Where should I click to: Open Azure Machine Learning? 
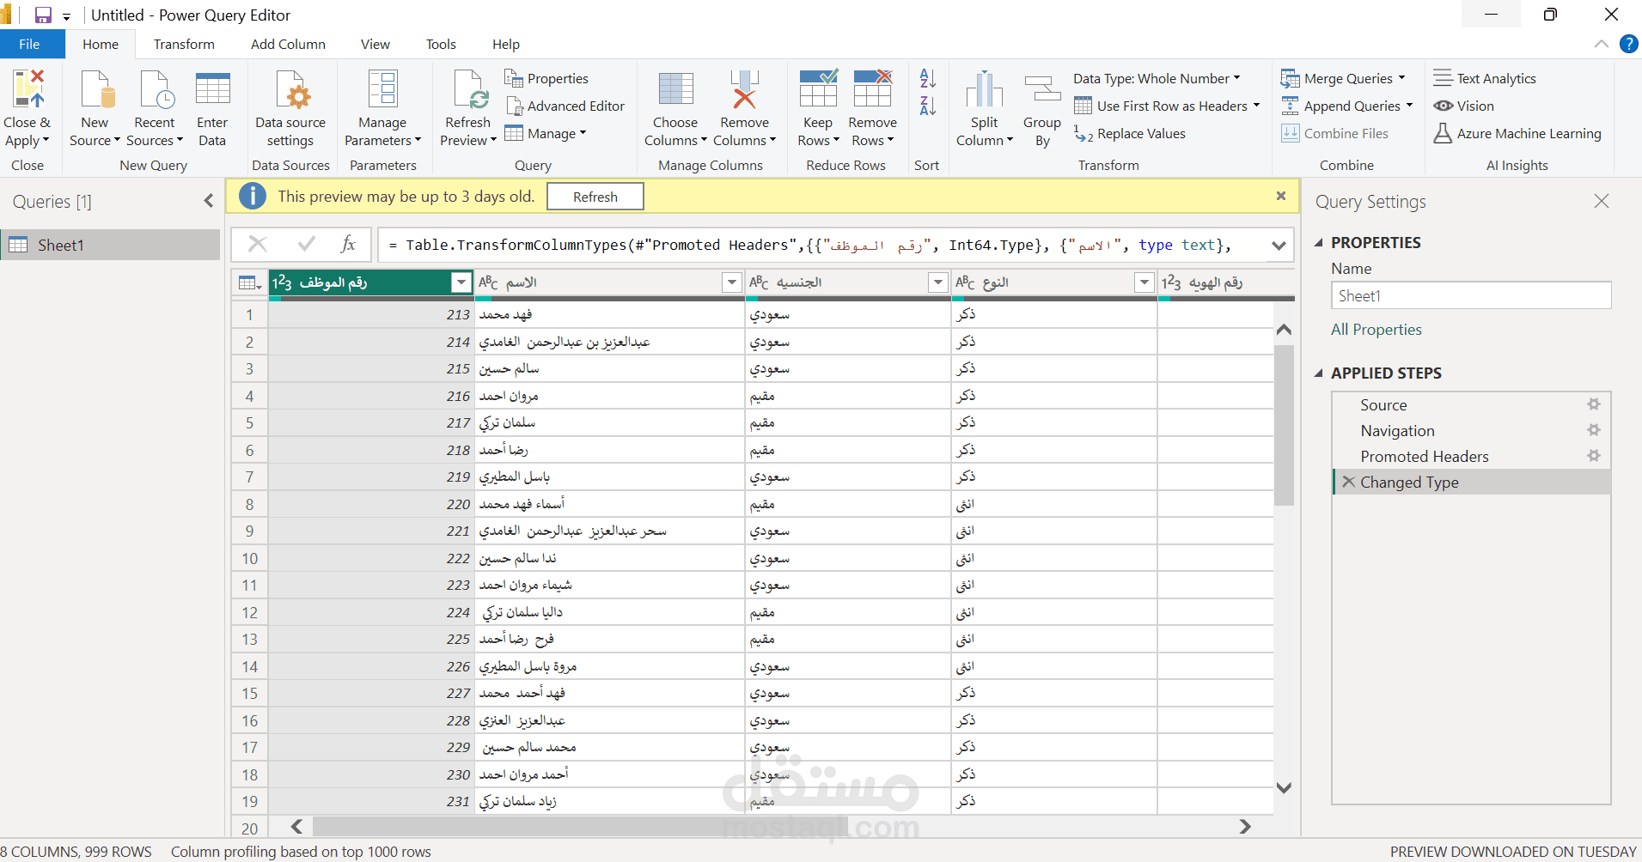click(1517, 134)
